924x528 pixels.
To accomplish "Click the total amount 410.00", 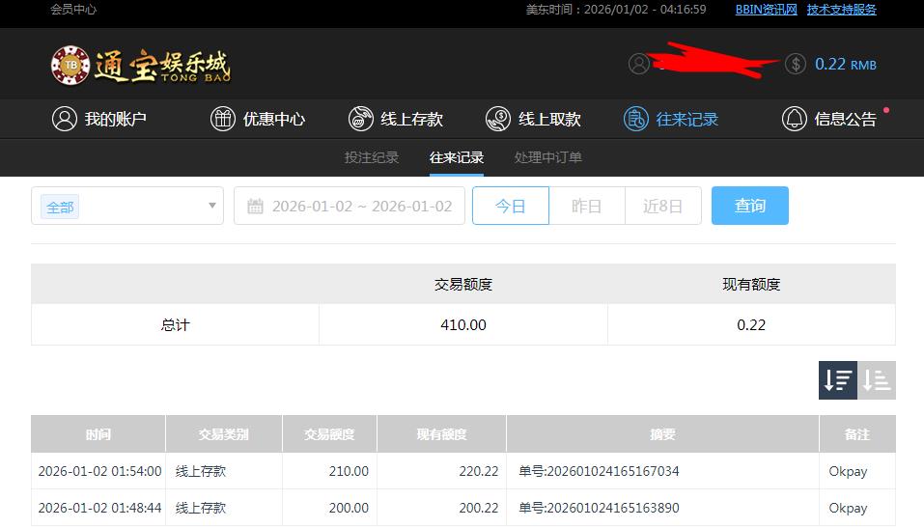I will 463,324.
